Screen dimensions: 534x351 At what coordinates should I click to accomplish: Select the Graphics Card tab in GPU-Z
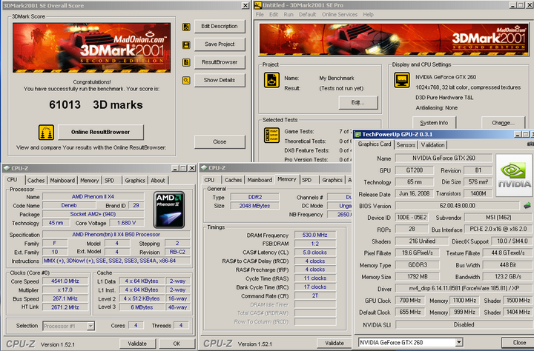(375, 144)
